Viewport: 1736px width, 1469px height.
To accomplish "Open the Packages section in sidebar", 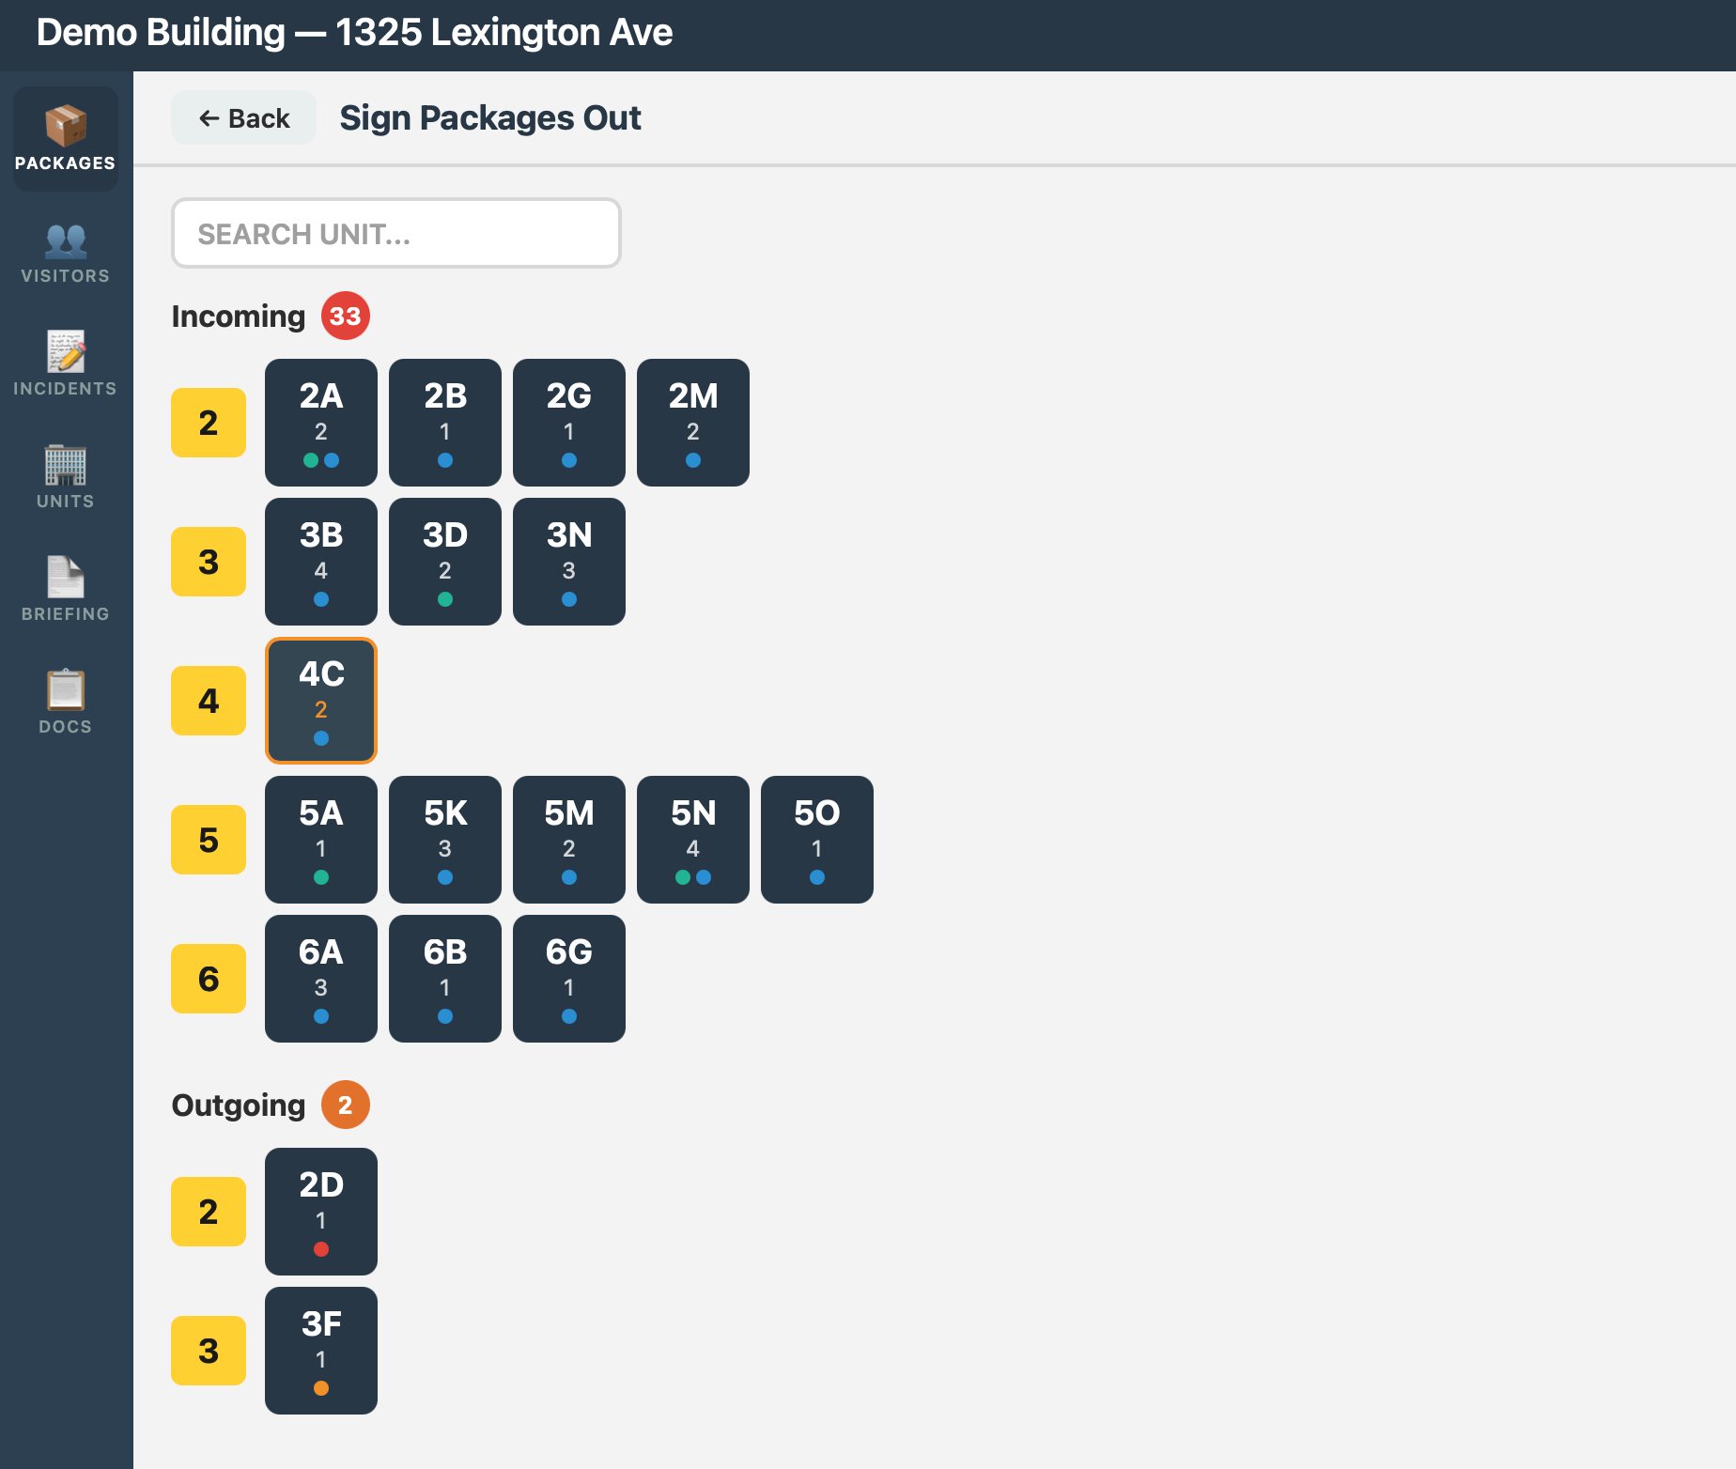I will pos(64,136).
